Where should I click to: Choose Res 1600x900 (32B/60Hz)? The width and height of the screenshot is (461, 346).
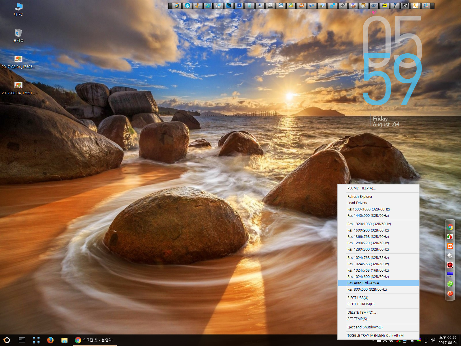pyautogui.click(x=378, y=230)
